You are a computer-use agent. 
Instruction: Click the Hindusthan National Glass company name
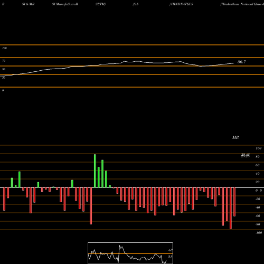[x=242, y=4]
